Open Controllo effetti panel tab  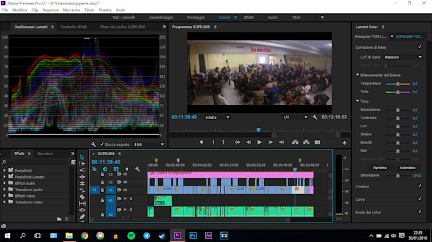point(74,27)
